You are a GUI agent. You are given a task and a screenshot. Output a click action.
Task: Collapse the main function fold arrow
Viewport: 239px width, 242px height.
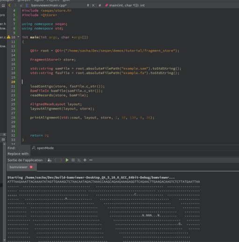pos(18,37)
